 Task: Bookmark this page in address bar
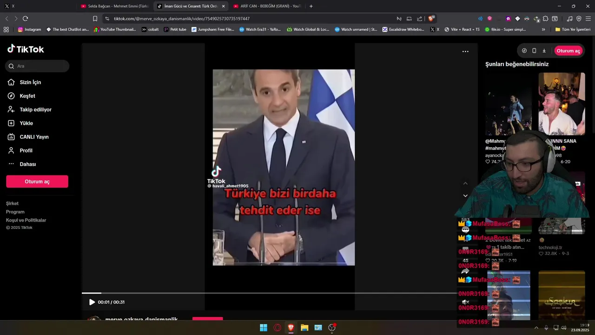[x=95, y=19]
